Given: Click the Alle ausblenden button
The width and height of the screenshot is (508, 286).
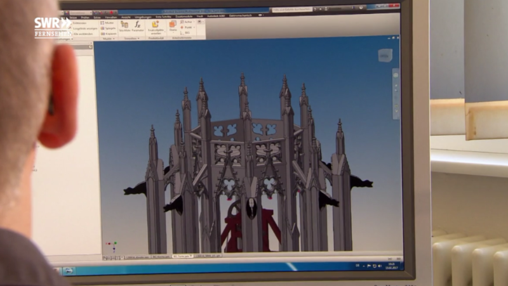Looking at the screenshot, I should click(83, 34).
